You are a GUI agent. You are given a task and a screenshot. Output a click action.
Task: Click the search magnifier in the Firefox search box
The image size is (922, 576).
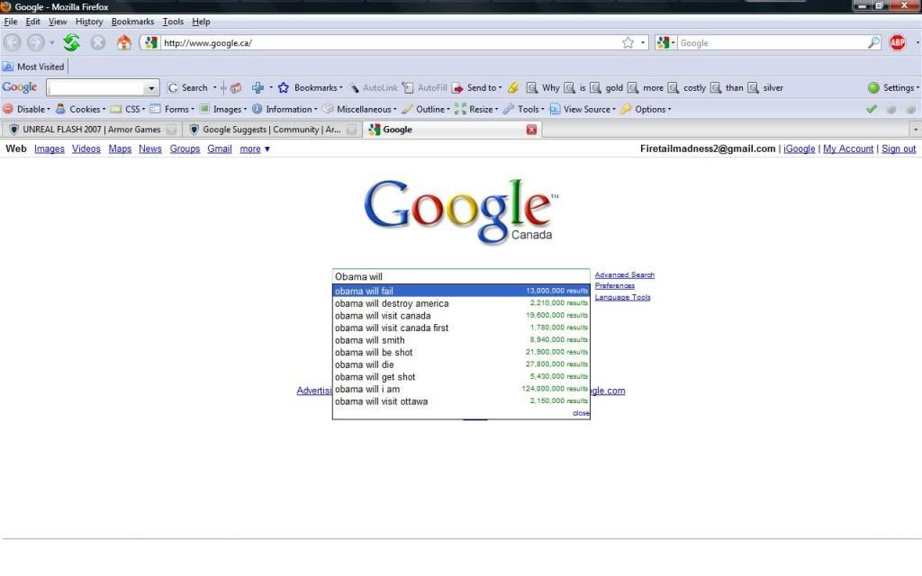(873, 43)
